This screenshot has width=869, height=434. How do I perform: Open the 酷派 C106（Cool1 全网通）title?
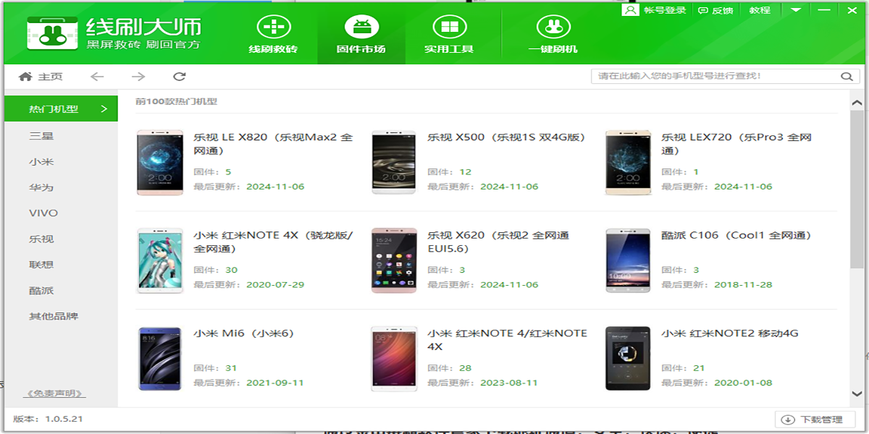[x=736, y=236]
